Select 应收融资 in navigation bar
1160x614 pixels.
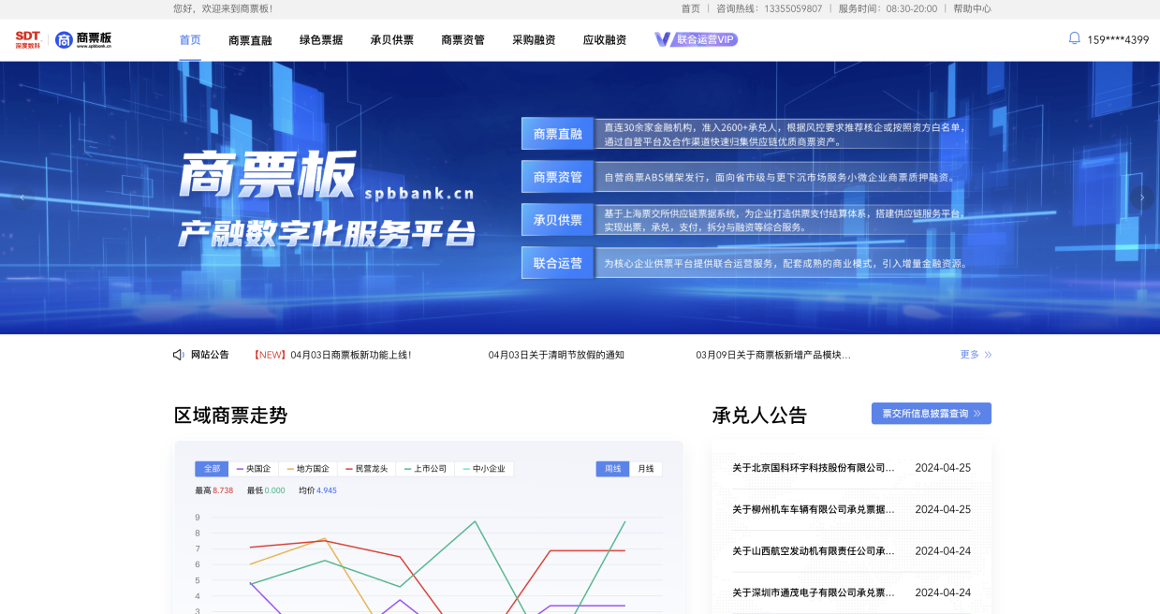pos(604,40)
